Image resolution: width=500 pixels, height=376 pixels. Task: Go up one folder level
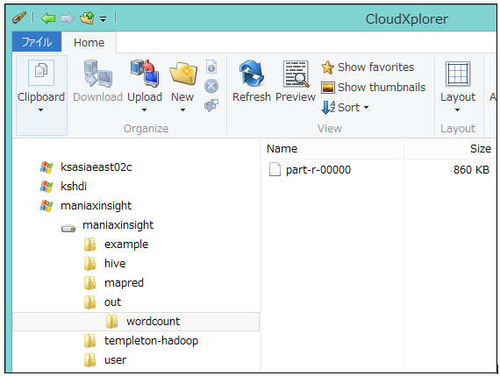pos(87,18)
